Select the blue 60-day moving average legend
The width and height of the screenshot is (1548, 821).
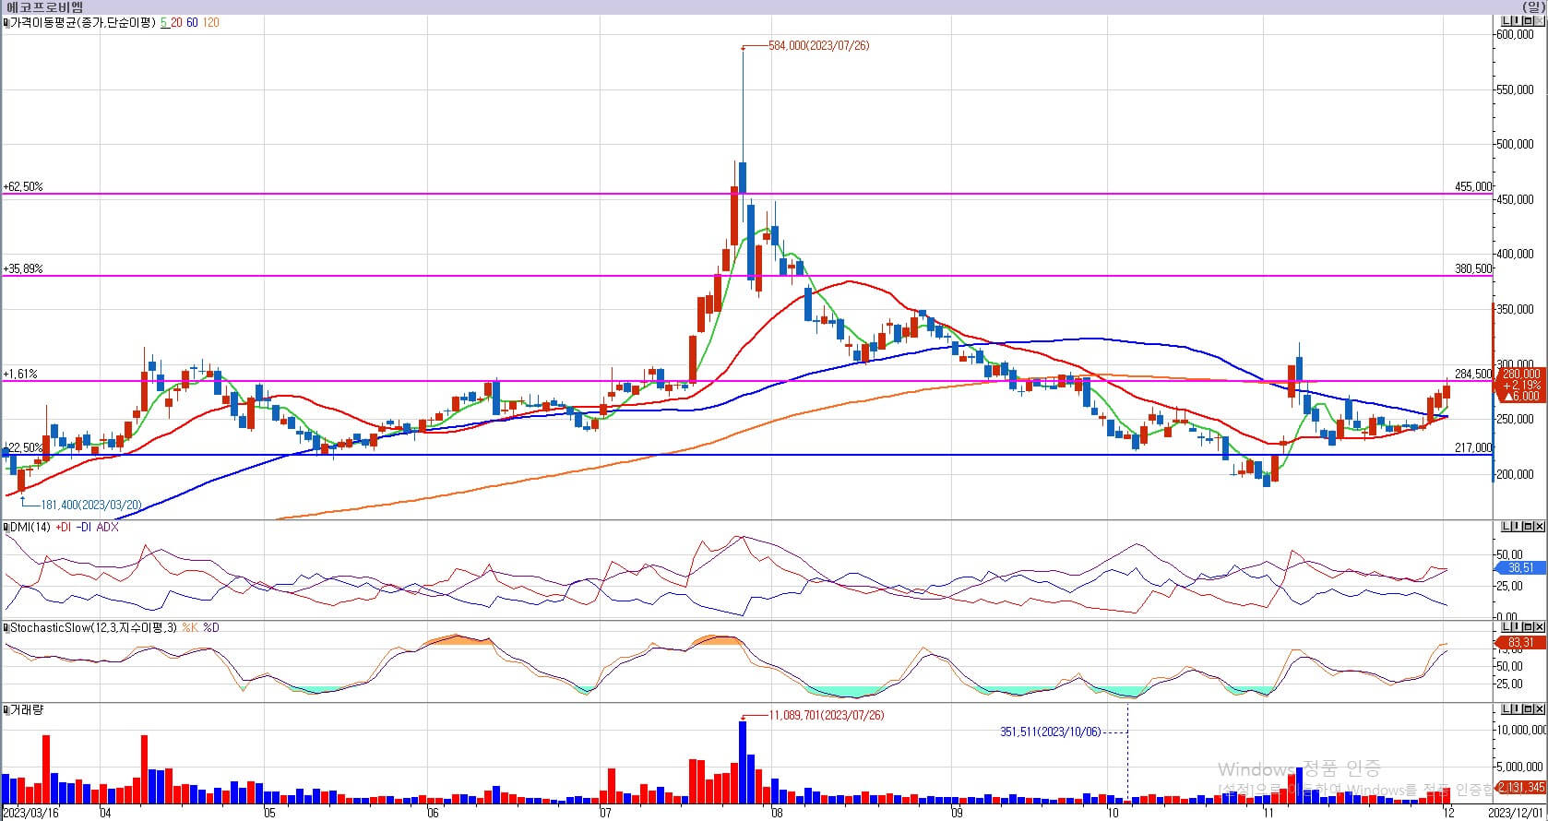[x=192, y=22]
